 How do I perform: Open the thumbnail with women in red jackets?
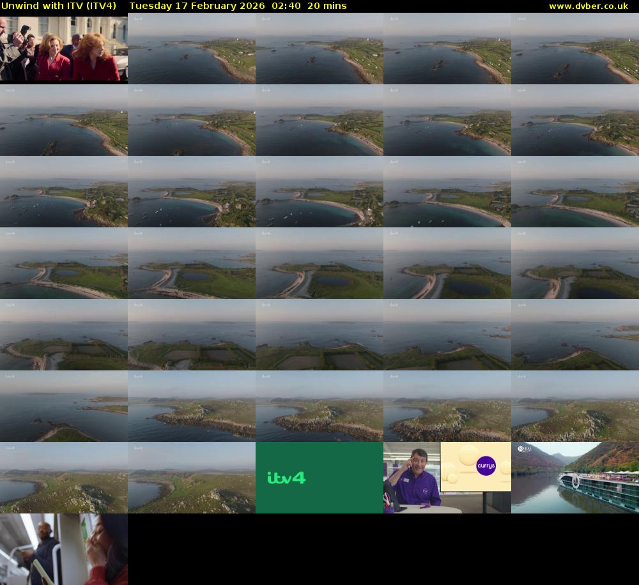point(64,49)
